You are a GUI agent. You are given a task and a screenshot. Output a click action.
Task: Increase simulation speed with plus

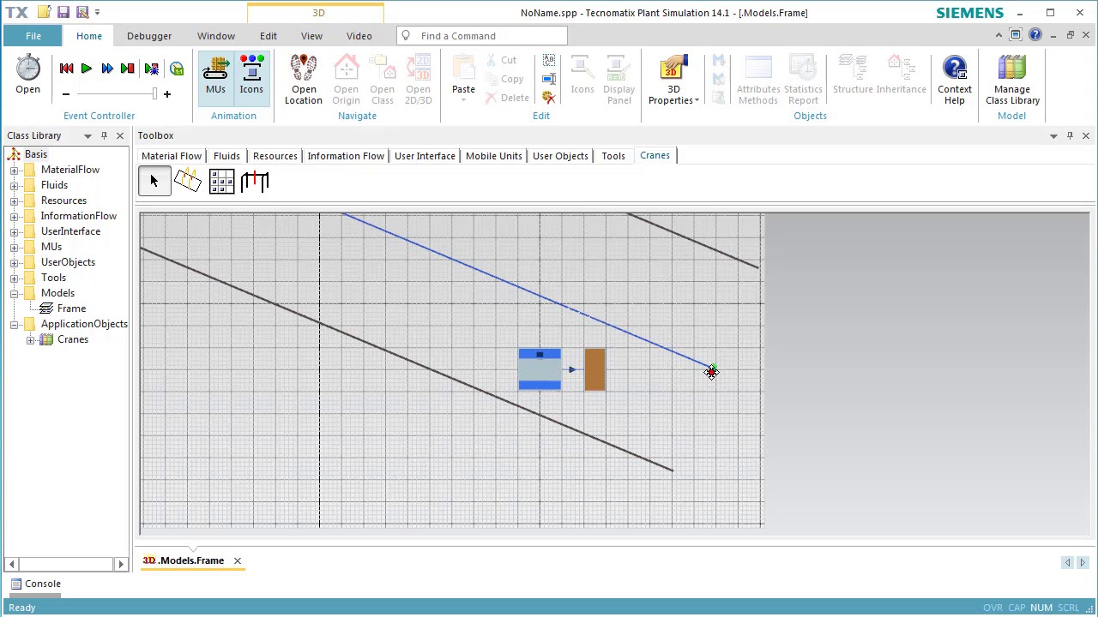point(167,94)
